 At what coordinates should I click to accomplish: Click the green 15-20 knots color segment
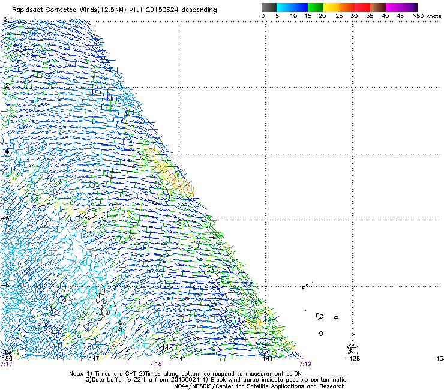click(316, 7)
